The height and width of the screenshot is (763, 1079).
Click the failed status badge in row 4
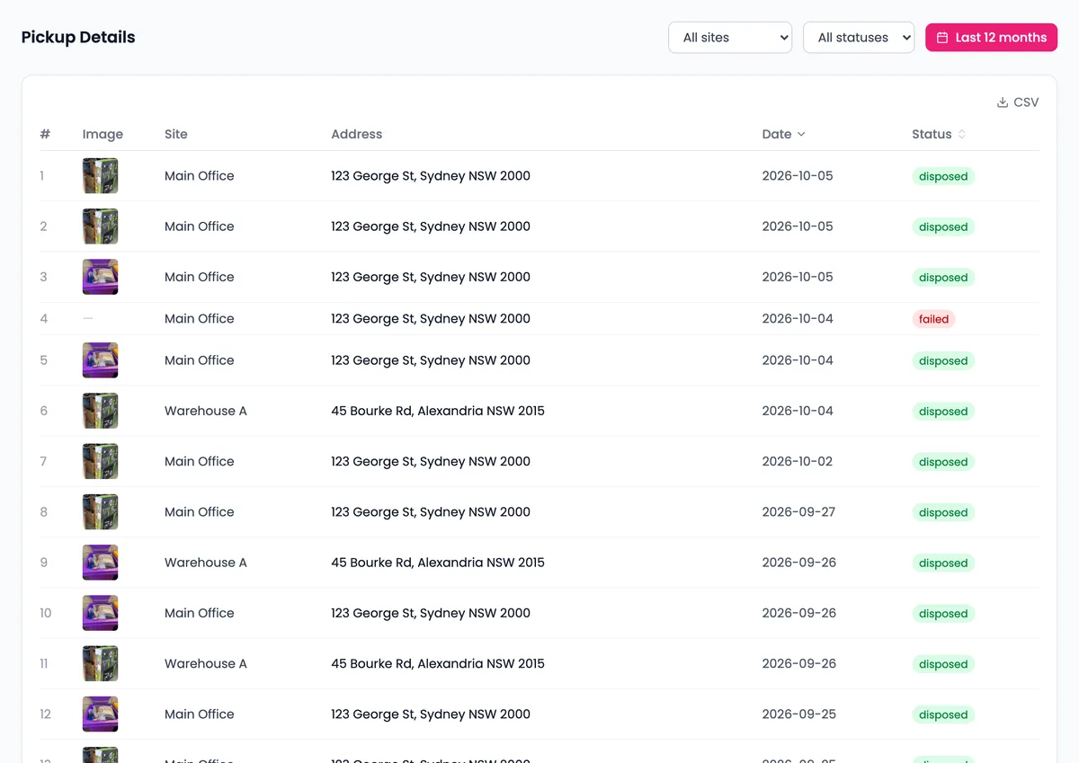click(933, 319)
